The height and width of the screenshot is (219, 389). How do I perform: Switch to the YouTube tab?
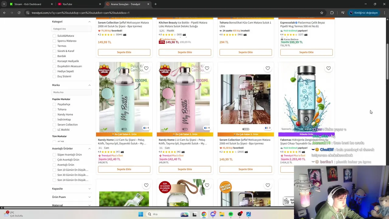tap(79, 4)
